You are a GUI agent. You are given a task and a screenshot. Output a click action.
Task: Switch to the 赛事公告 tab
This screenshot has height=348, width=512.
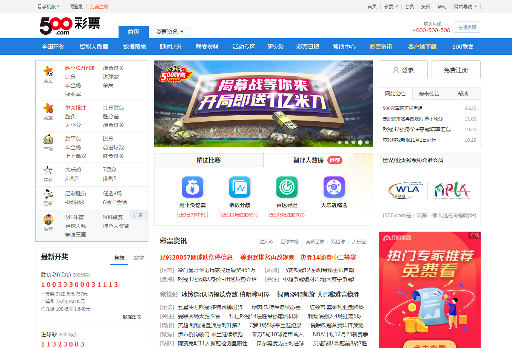pyautogui.click(x=429, y=94)
